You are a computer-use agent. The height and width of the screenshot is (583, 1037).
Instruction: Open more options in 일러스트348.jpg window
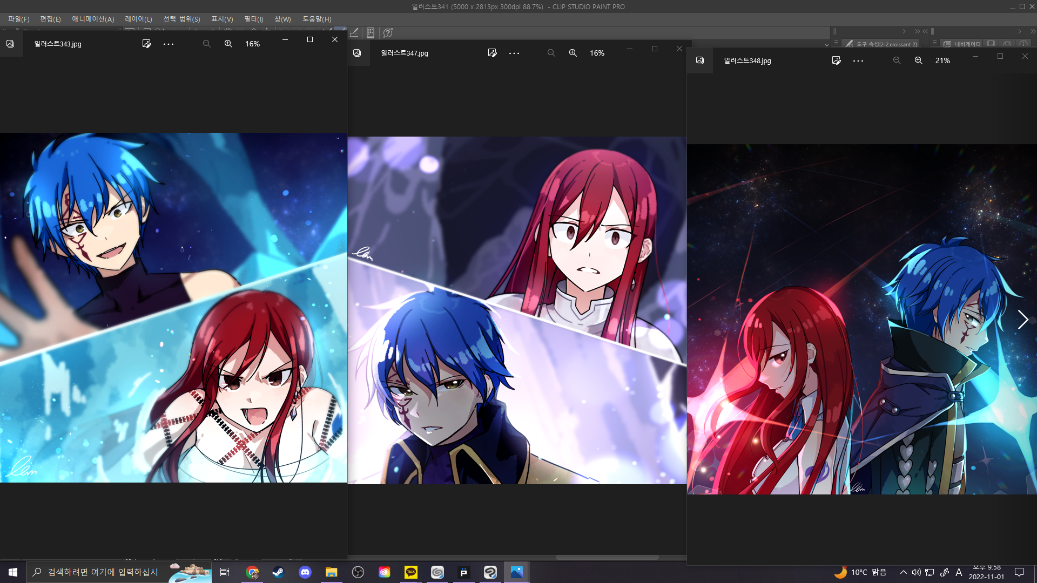[858, 60]
